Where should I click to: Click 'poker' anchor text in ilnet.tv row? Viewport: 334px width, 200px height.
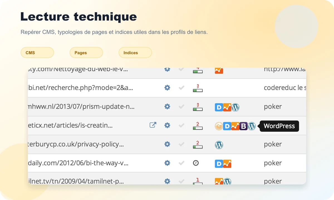[273, 181]
